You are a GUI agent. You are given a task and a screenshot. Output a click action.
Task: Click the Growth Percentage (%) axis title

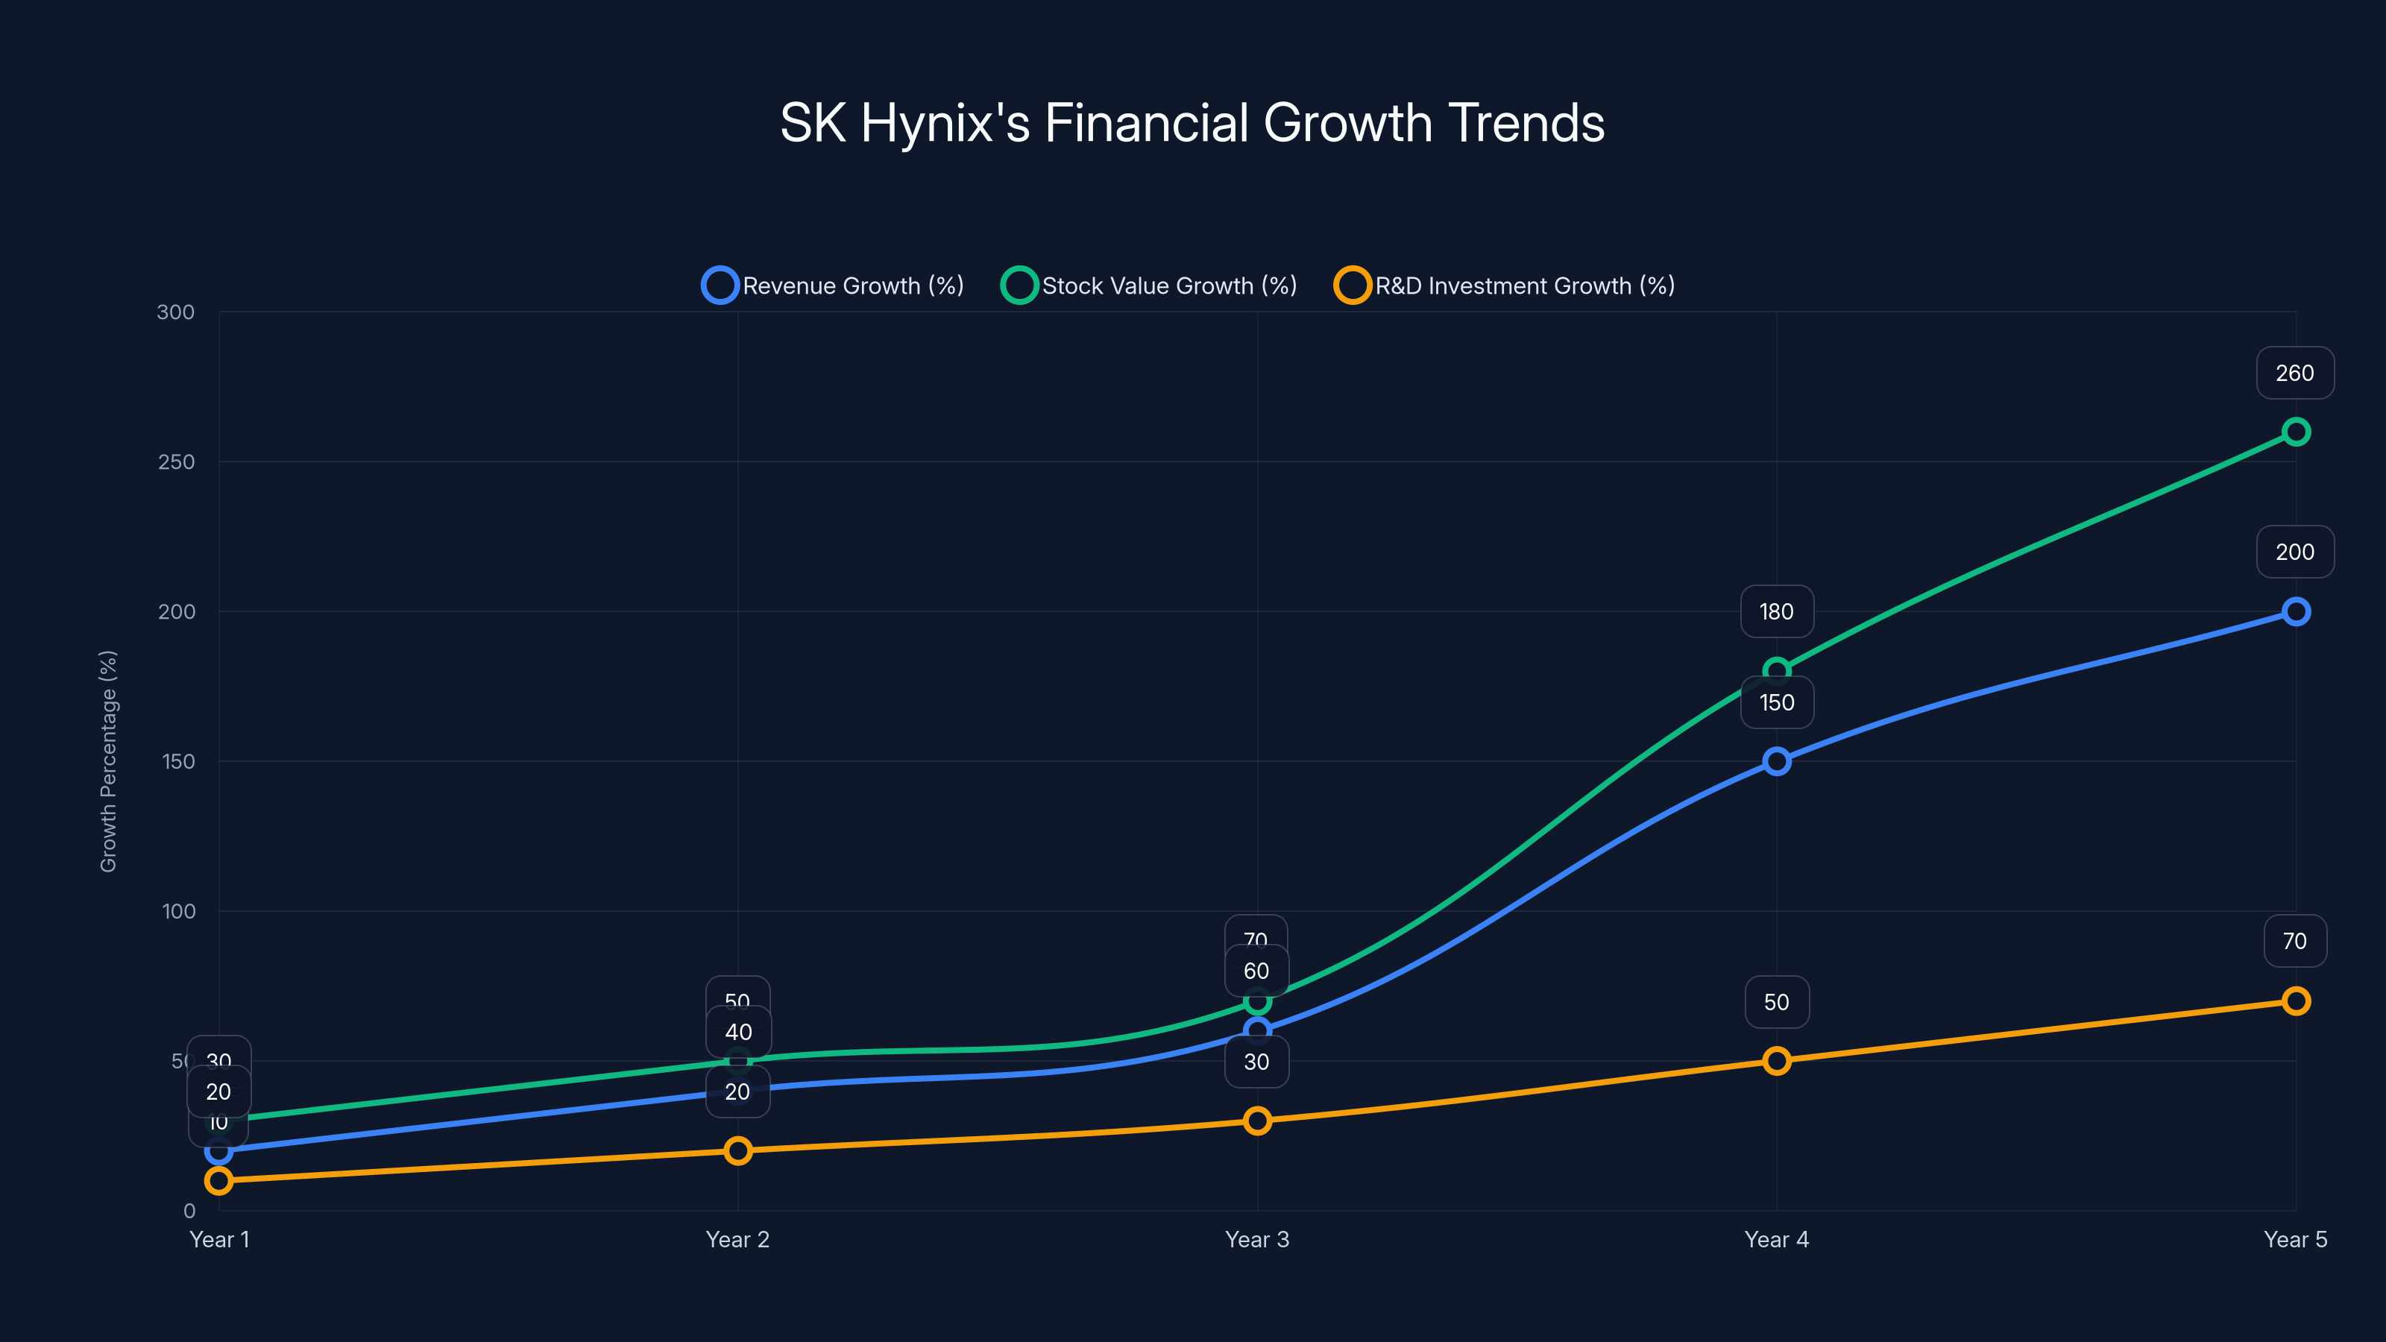pos(108,761)
